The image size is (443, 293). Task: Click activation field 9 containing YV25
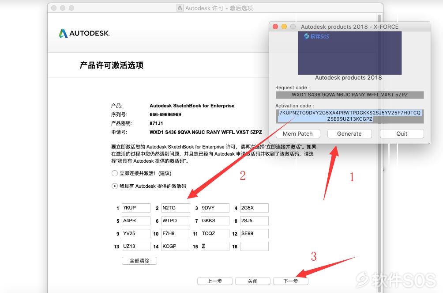pyautogui.click(x=136, y=233)
